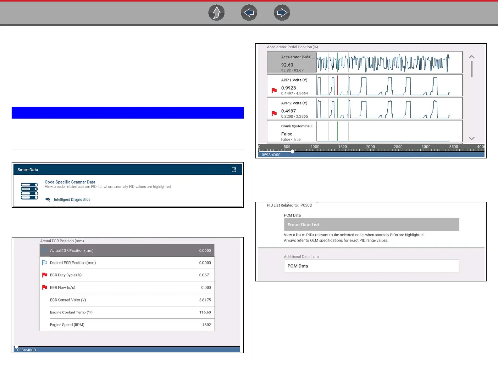
Task: Open the Code Specific Scanner Data icon
Action: 29,191
